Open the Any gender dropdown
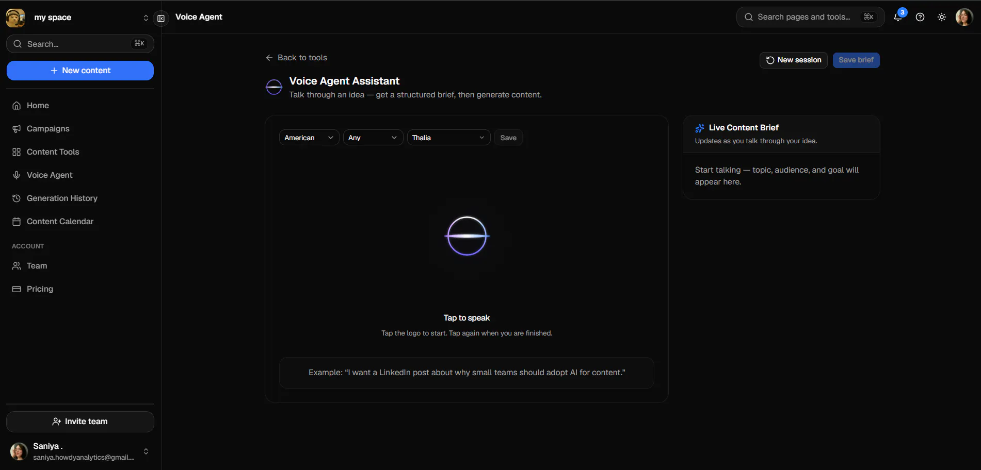Screen dimensions: 981x470 [373, 138]
